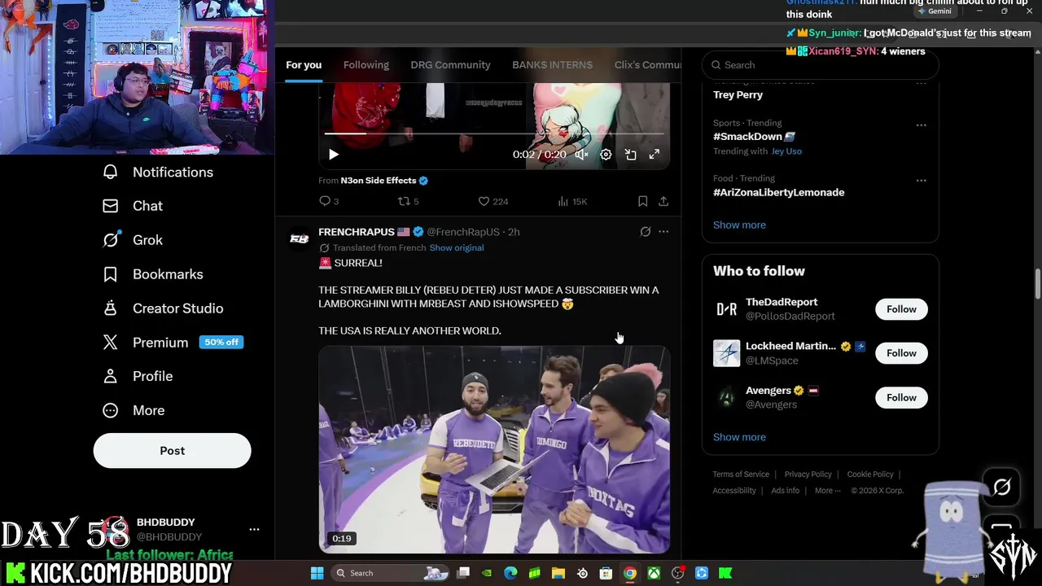
Task: Open Grok from the sidebar icon
Action: [x=111, y=240]
